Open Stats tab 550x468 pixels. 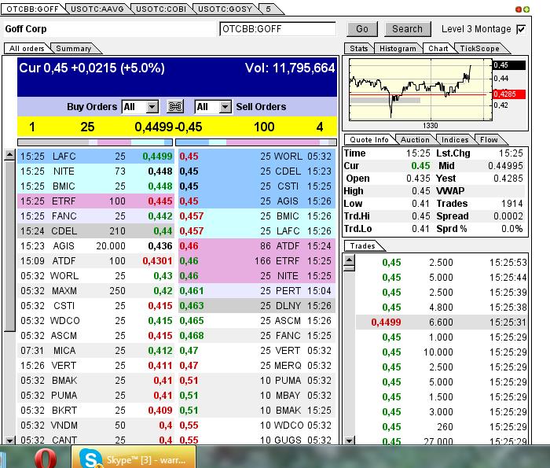[x=358, y=49]
